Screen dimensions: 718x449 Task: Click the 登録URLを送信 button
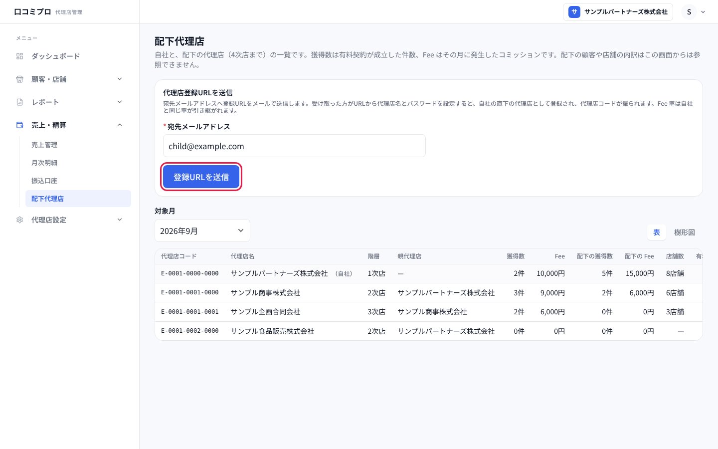[201, 177]
